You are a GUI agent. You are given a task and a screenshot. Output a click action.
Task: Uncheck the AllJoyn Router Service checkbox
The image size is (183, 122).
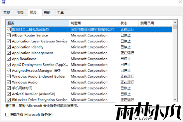[9, 35]
